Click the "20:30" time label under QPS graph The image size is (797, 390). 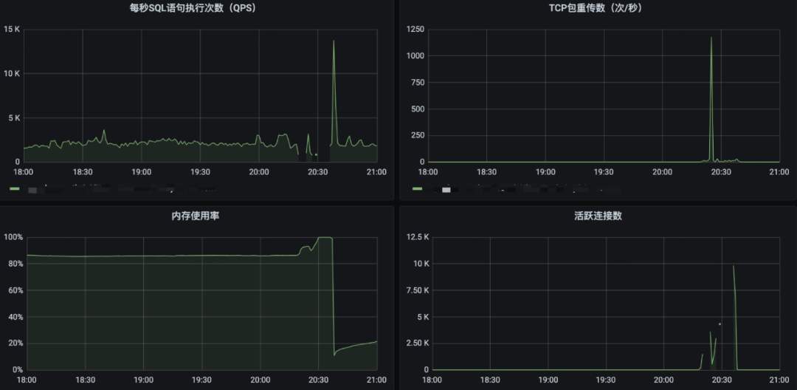tap(317, 172)
